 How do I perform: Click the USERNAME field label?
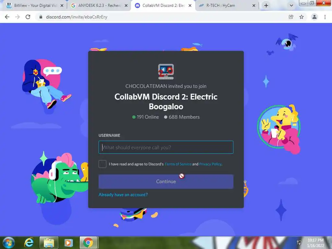coord(109,135)
